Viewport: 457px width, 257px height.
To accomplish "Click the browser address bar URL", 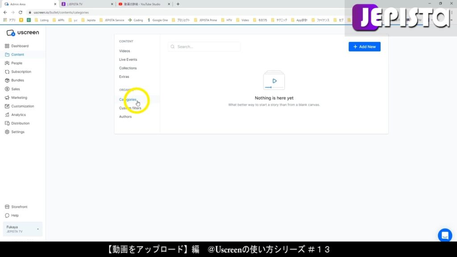I will 61,12.
